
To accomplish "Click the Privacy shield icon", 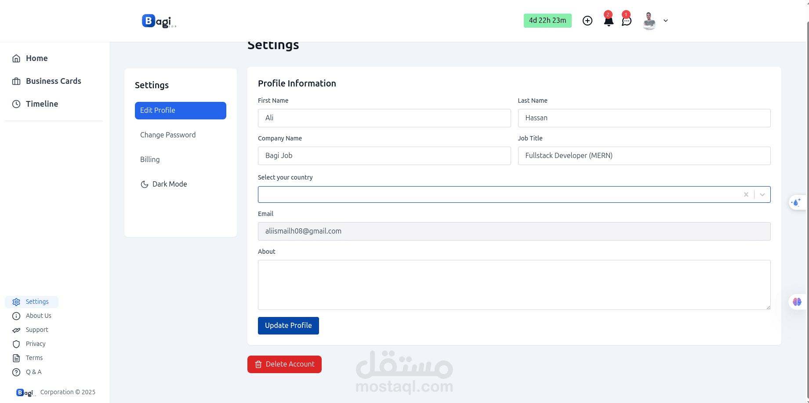I will tap(16, 344).
